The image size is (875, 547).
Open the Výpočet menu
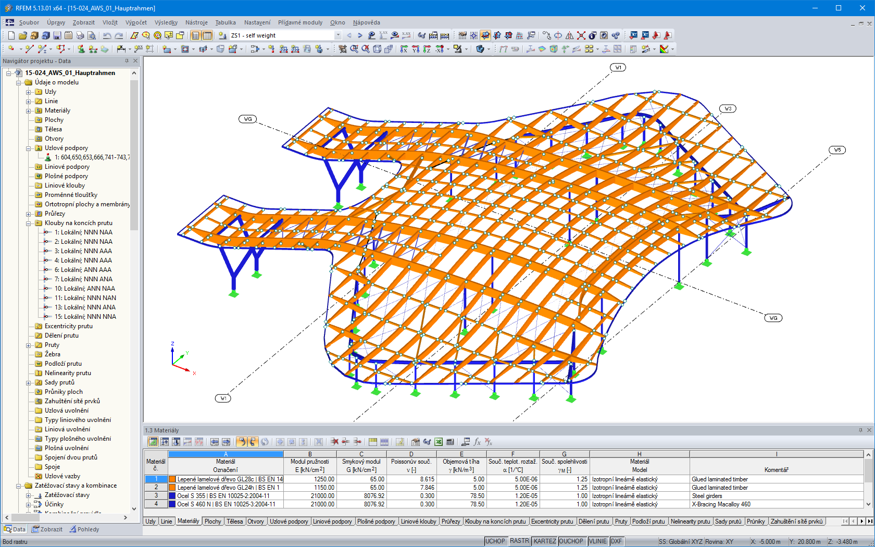136,22
